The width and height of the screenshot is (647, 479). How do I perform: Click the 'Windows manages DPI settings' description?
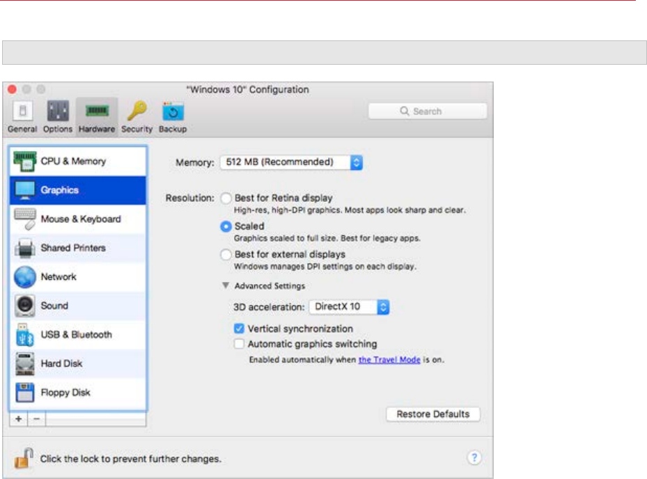(325, 267)
